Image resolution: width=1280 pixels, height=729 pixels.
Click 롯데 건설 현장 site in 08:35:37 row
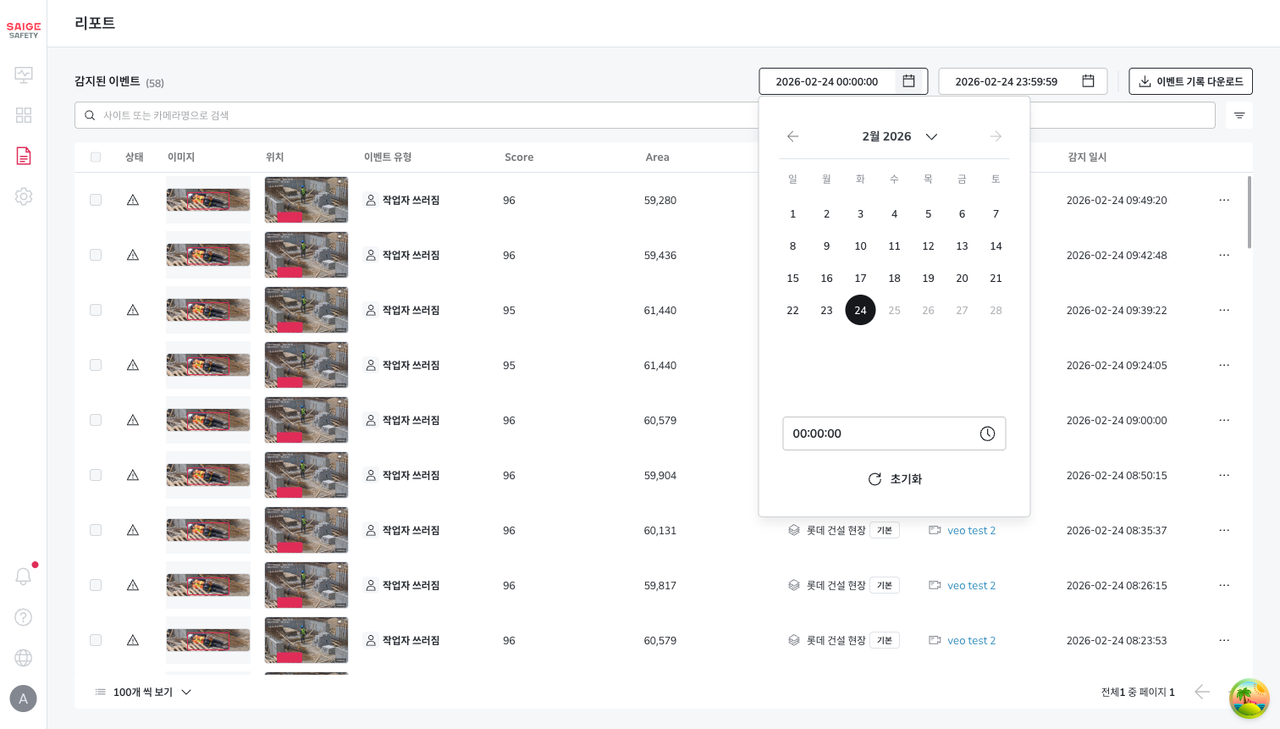click(x=836, y=530)
